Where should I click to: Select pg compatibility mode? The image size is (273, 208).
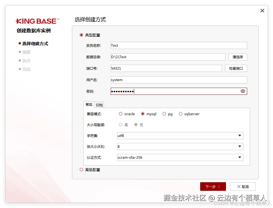coord(164,114)
